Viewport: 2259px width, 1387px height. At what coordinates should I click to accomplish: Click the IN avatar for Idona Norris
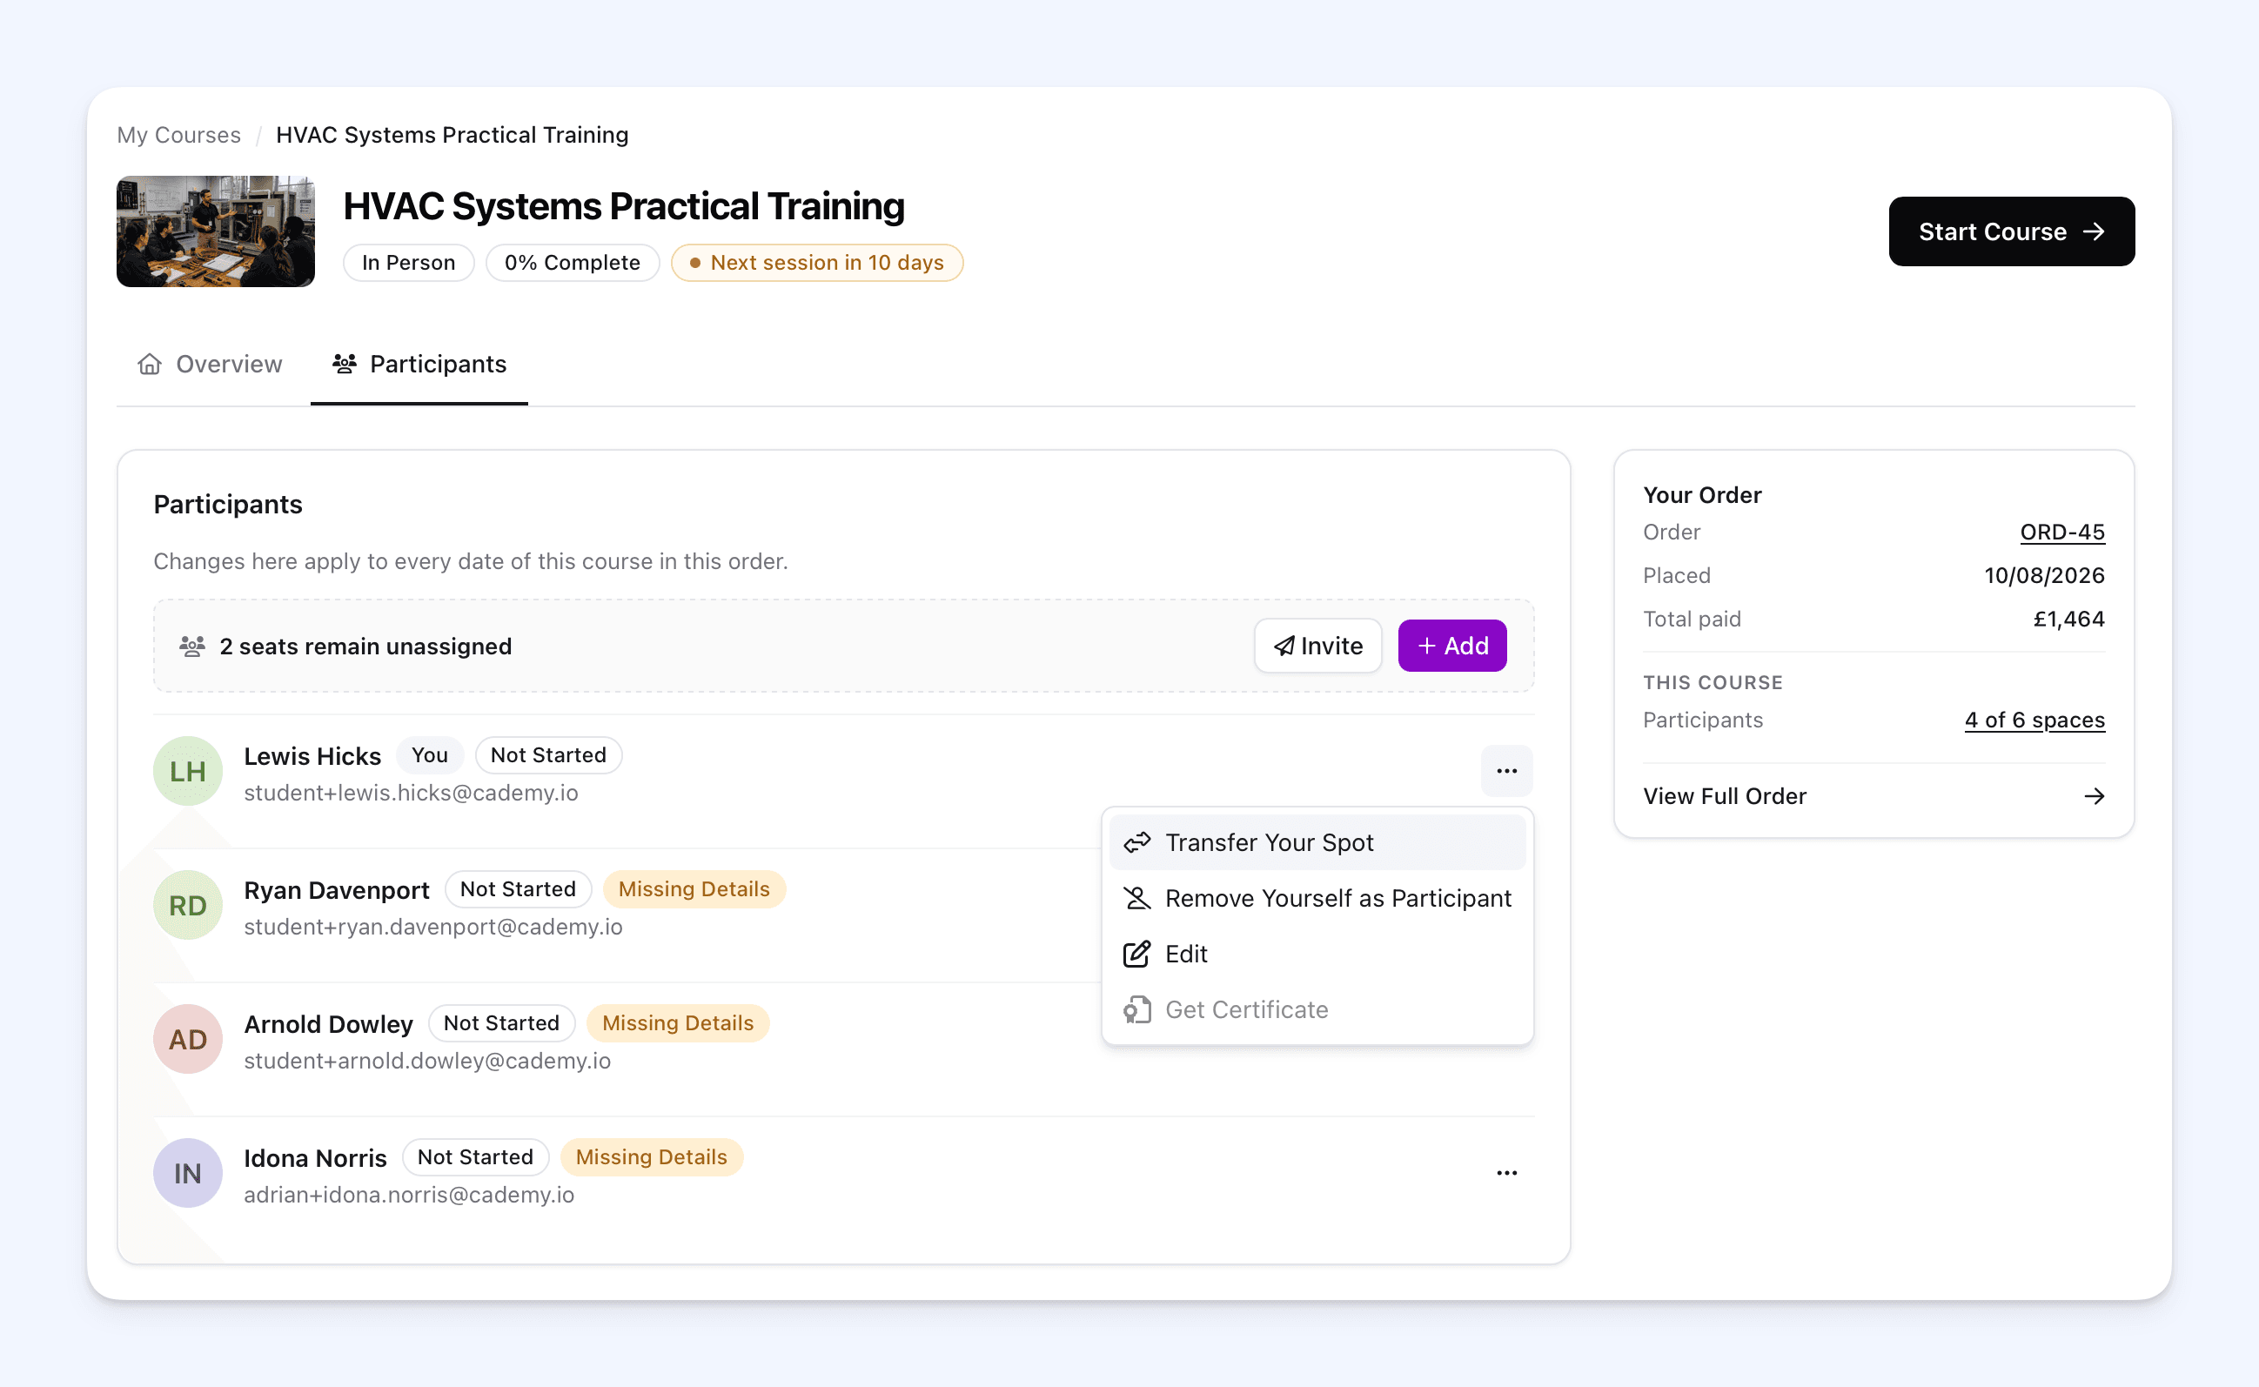(x=188, y=1173)
